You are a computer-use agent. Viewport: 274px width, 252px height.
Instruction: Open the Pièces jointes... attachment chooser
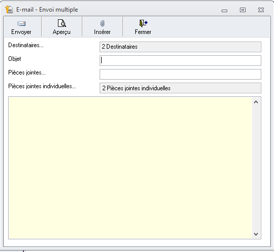[x=27, y=73]
